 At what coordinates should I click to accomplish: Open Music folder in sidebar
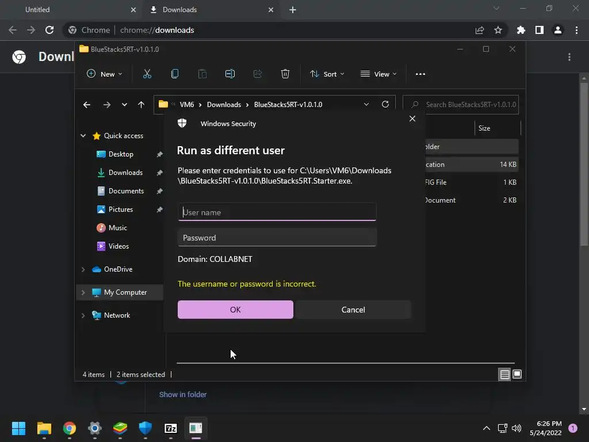click(118, 228)
